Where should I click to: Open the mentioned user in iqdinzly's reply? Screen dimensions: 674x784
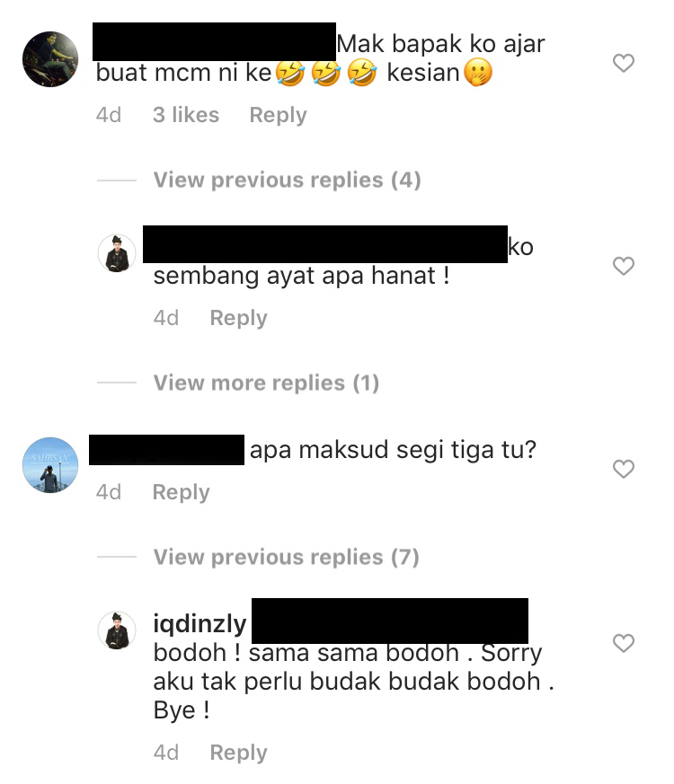pos(390,621)
